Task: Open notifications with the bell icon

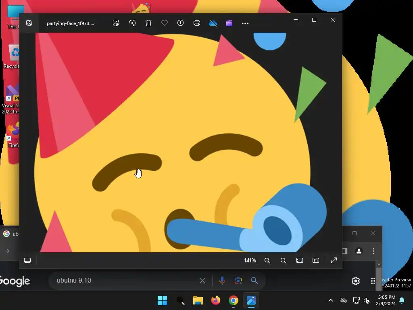Action: point(402,300)
